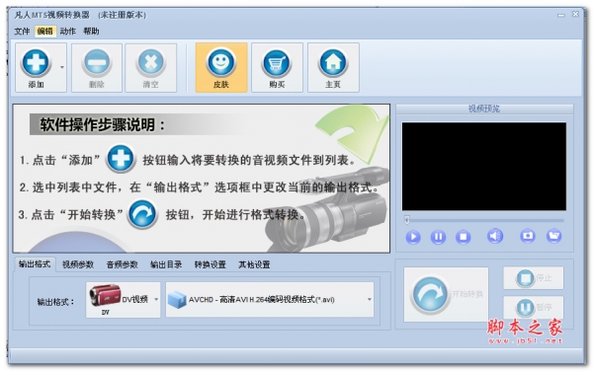Click the DV camcorder icon

[105, 296]
